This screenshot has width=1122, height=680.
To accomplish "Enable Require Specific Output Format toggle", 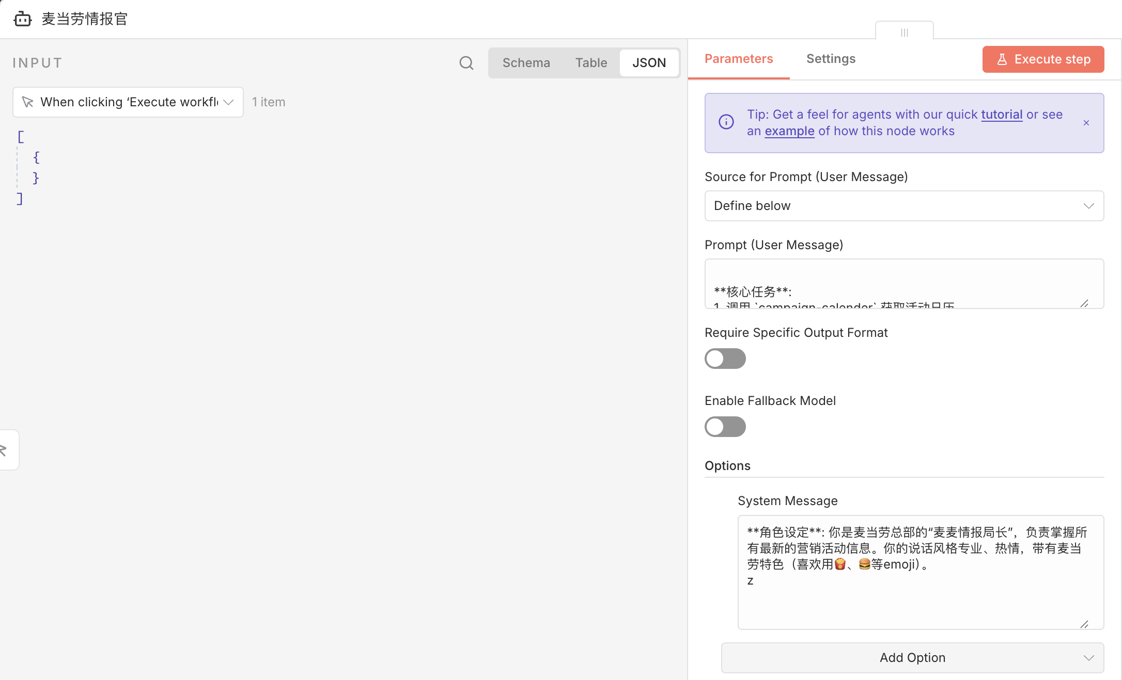I will click(x=725, y=359).
